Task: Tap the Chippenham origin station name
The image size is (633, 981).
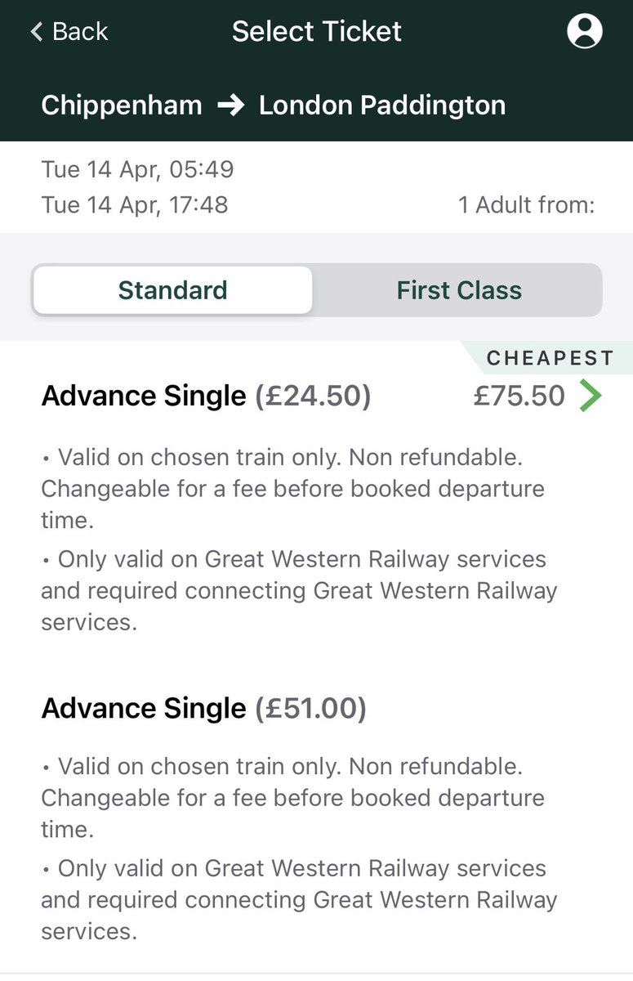Action: [x=122, y=105]
